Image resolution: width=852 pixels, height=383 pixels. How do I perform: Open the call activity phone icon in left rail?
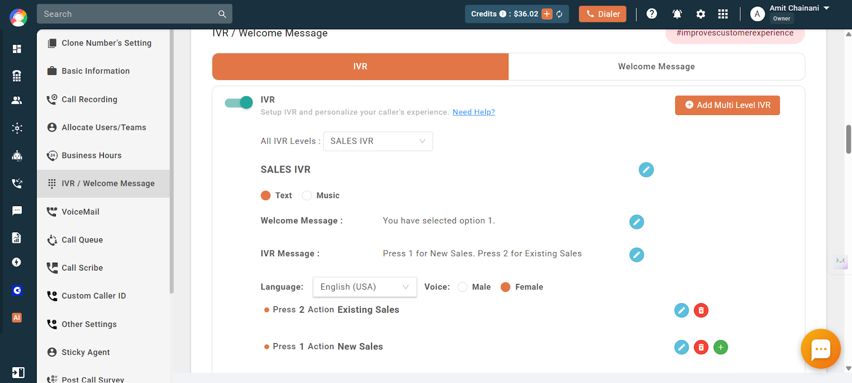pyautogui.click(x=17, y=183)
